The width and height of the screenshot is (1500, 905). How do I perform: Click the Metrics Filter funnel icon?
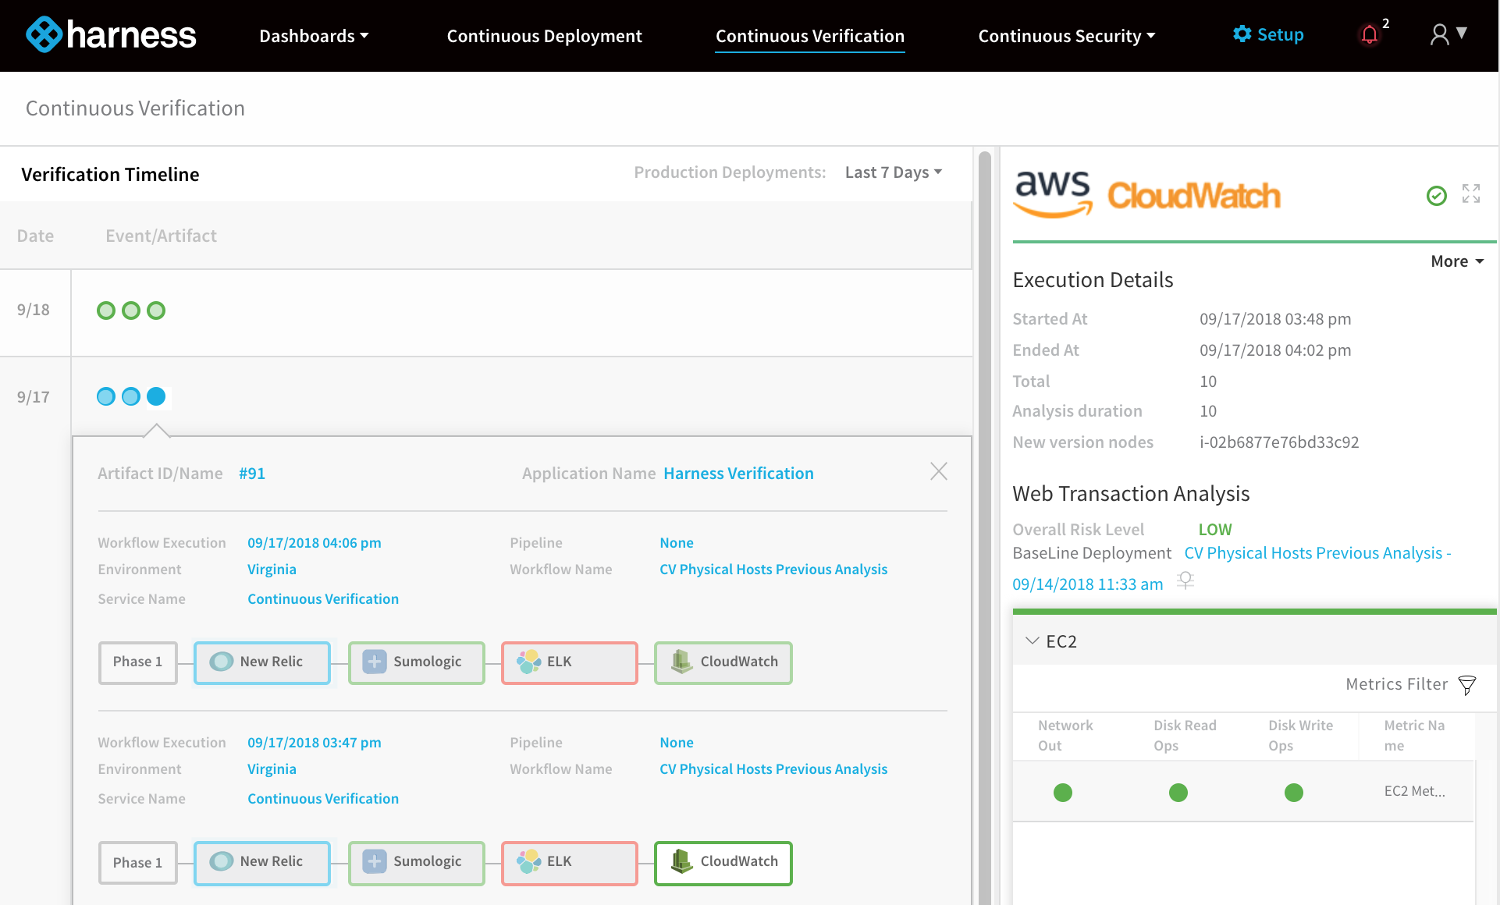pyautogui.click(x=1467, y=685)
